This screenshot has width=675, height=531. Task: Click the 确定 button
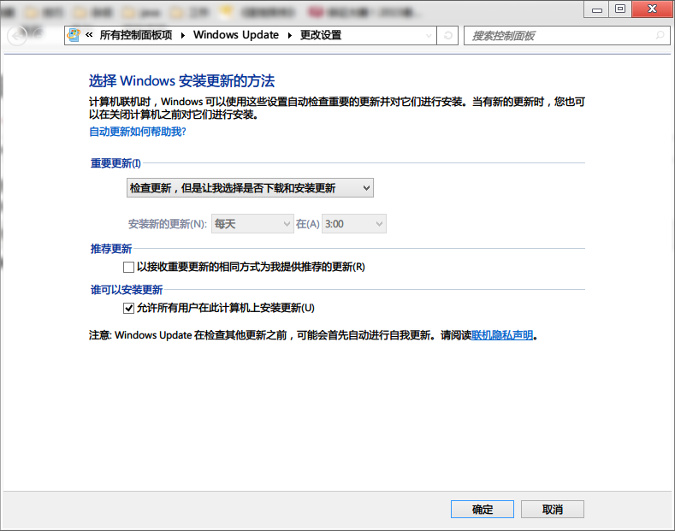483,510
